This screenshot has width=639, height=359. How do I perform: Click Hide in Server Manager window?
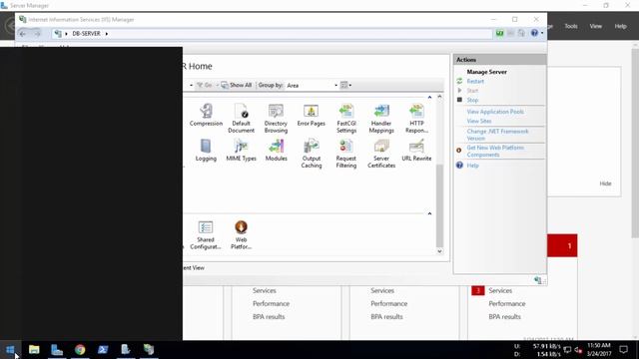pos(605,183)
